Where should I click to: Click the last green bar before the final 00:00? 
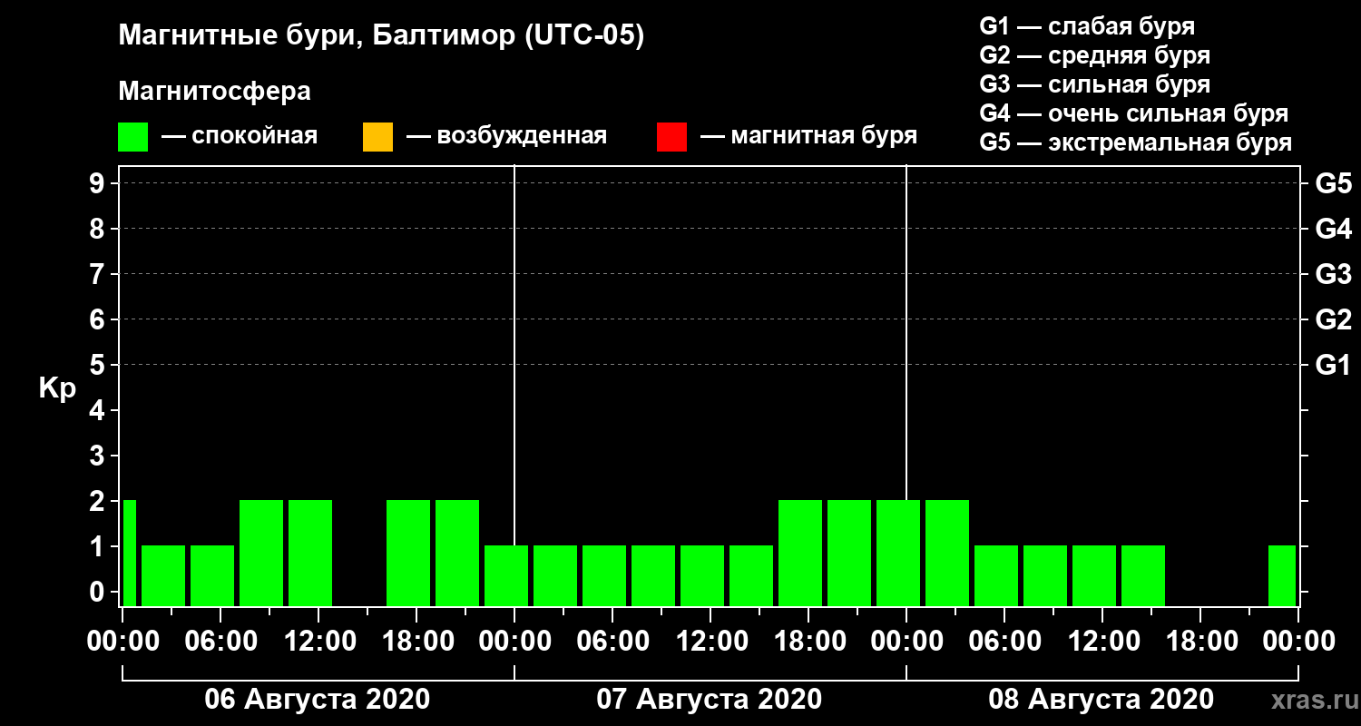pyautogui.click(x=1282, y=575)
